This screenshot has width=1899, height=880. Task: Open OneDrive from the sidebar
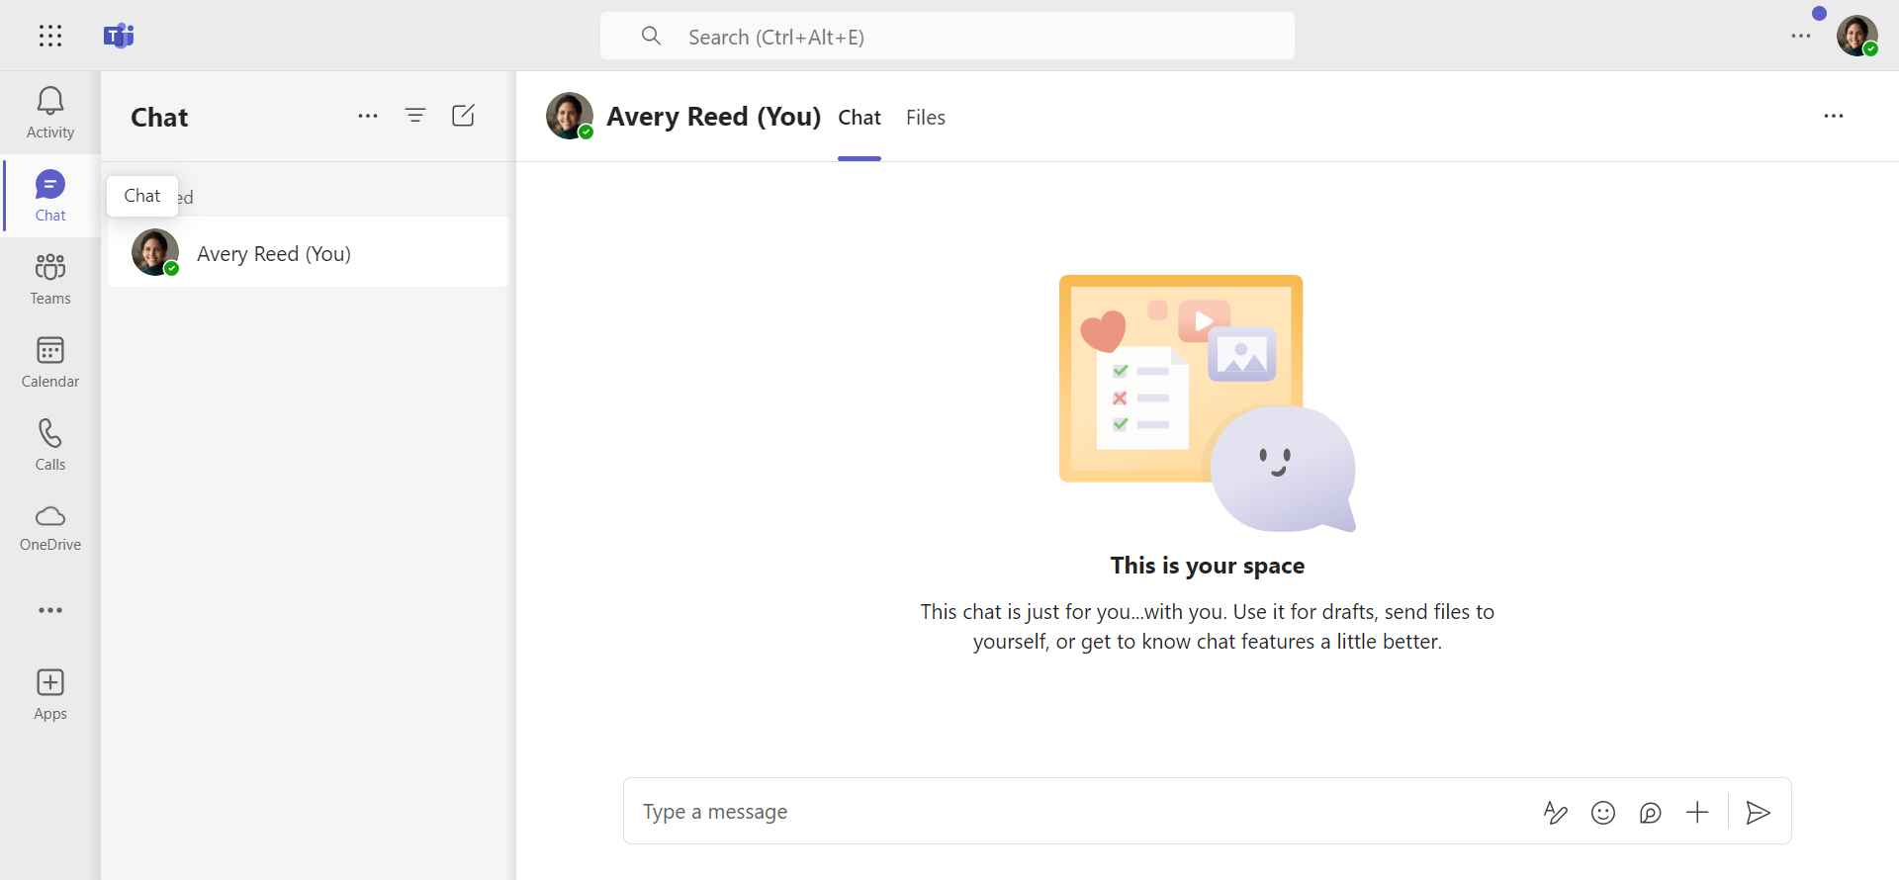[x=50, y=528]
